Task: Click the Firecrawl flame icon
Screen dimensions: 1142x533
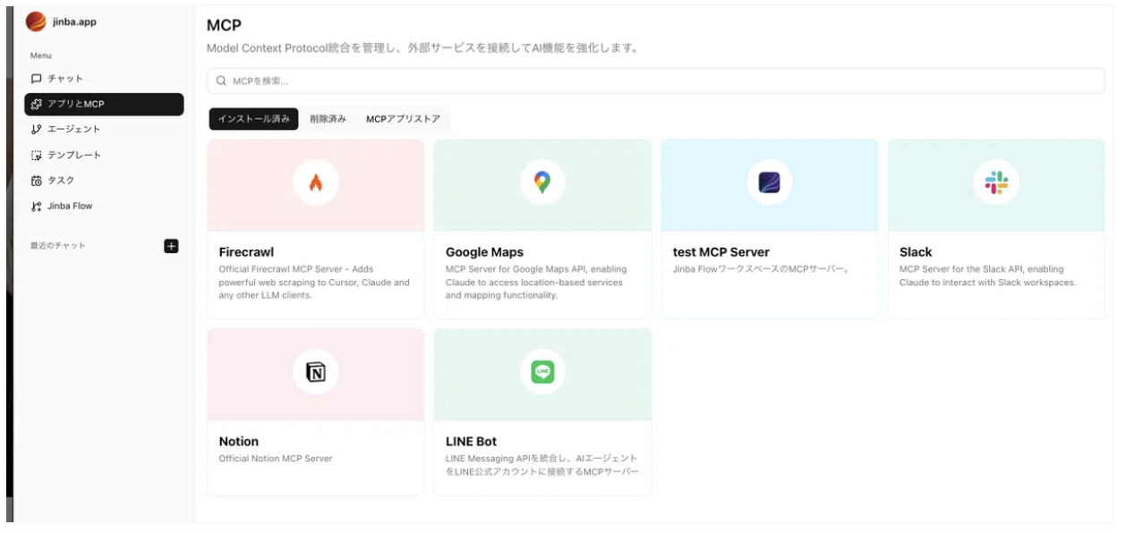Action: (315, 183)
